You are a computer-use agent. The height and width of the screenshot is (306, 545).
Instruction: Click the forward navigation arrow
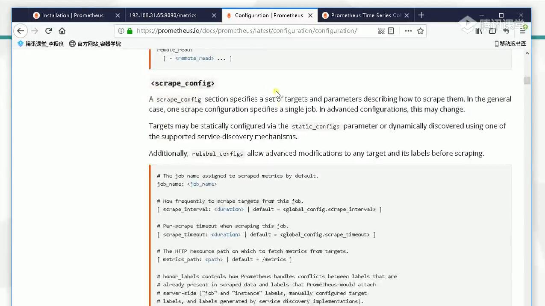pos(35,31)
